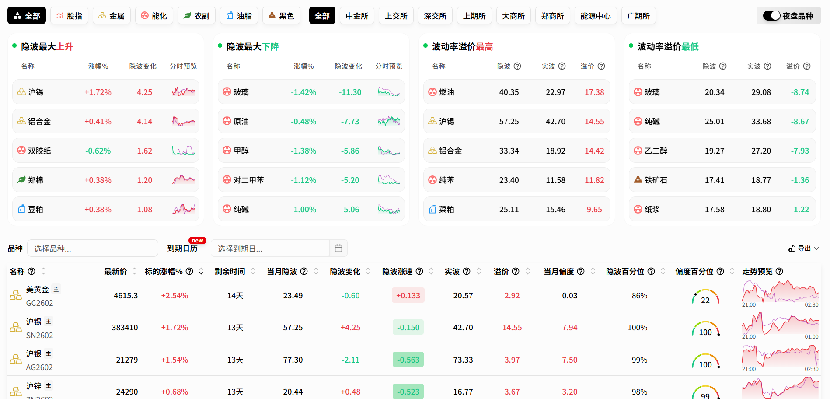
Task: Click help icon beside 实波 table header
Action: pyautogui.click(x=467, y=271)
